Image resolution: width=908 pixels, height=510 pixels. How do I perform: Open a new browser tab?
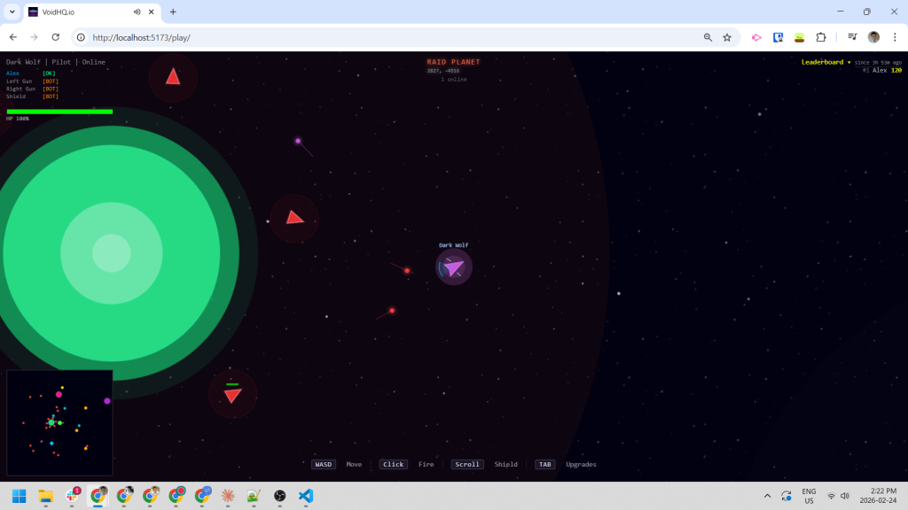[173, 12]
